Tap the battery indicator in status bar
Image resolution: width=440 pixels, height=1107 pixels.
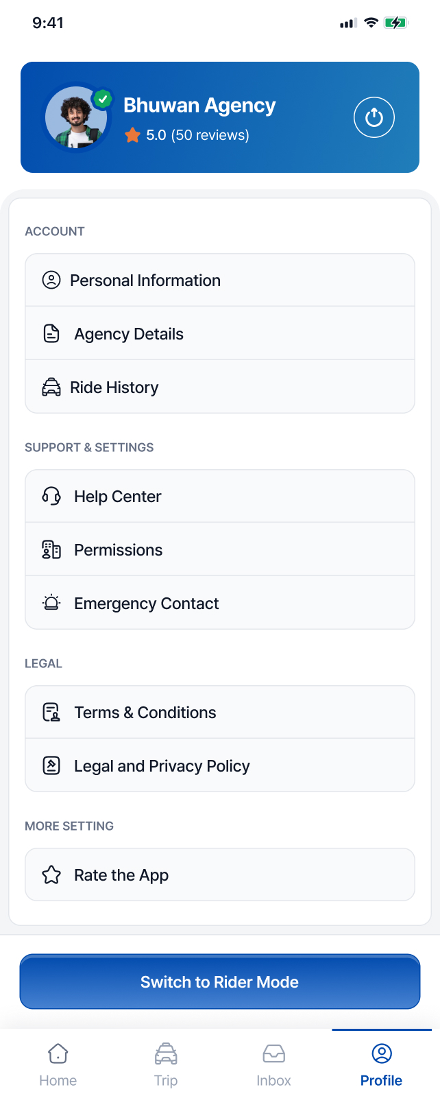tap(395, 23)
